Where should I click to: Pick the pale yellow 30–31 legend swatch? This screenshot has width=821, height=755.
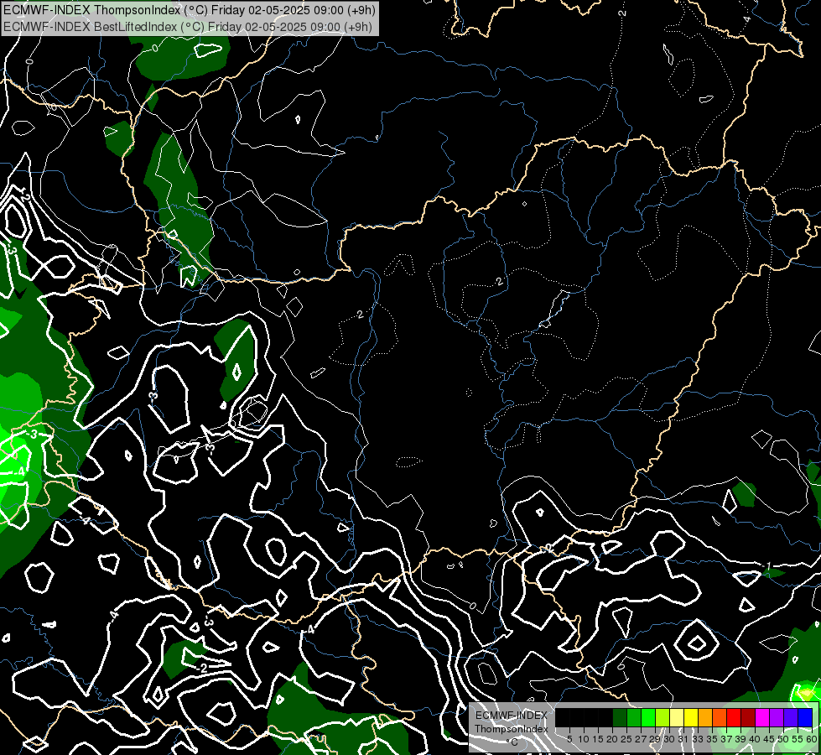677,717
